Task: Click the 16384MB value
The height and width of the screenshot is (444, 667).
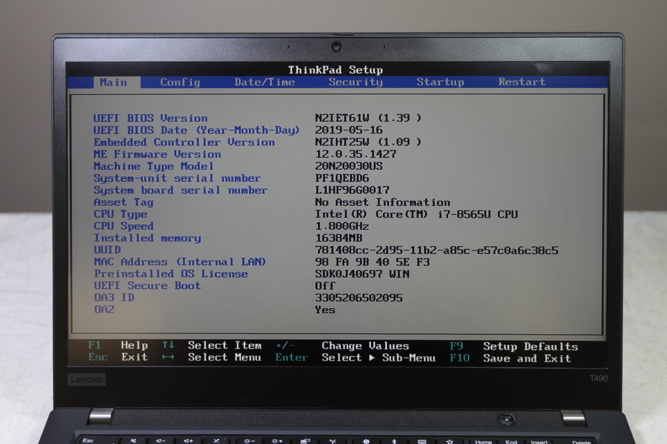Action: click(x=339, y=238)
